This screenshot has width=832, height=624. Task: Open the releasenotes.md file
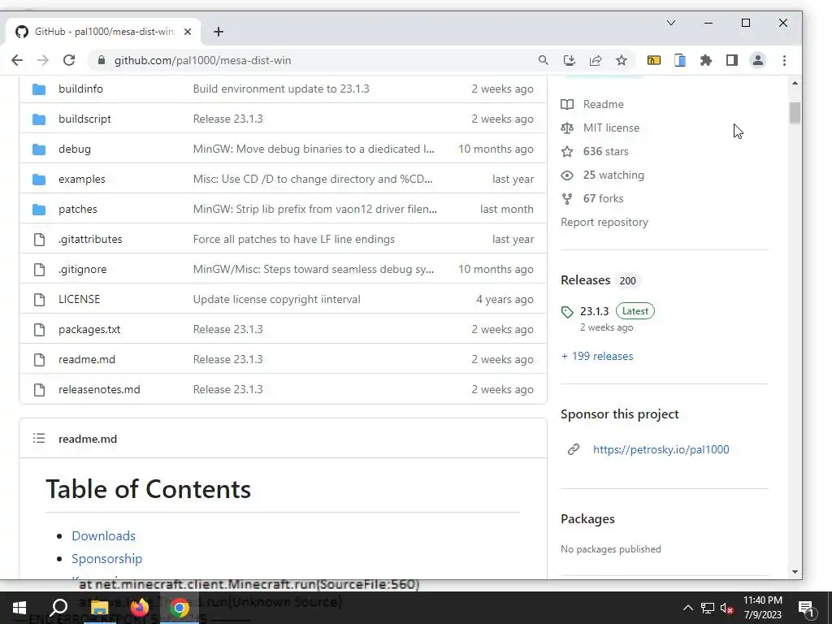point(99,389)
